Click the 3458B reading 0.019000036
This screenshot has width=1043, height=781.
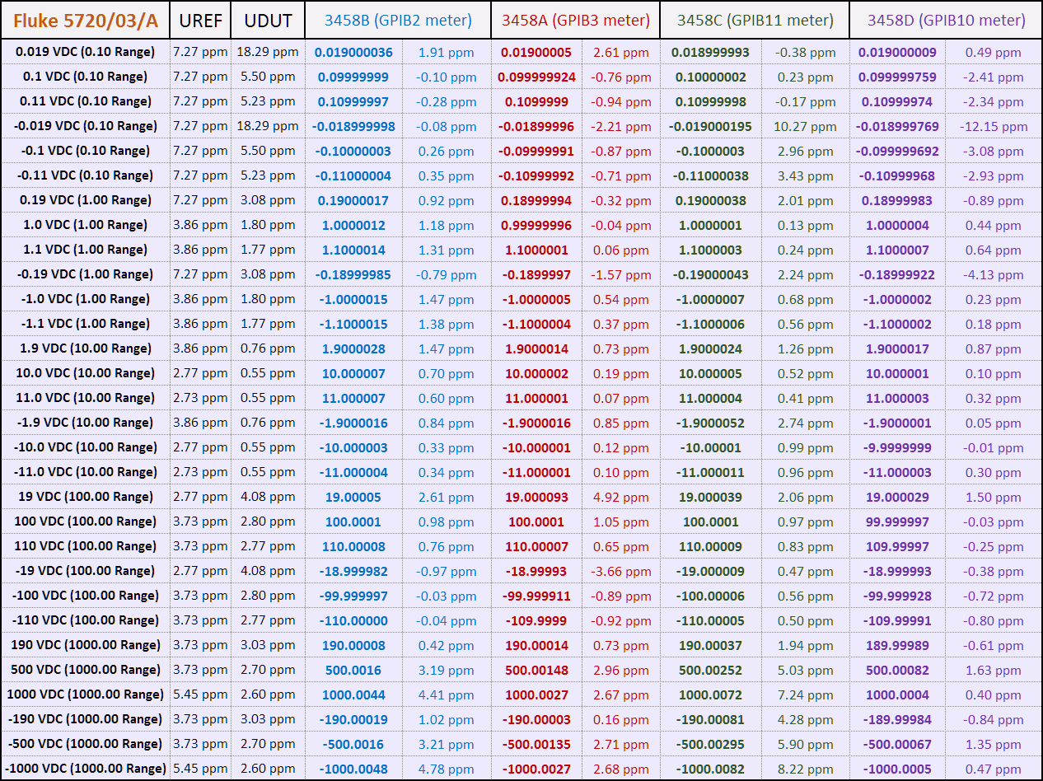coord(354,53)
